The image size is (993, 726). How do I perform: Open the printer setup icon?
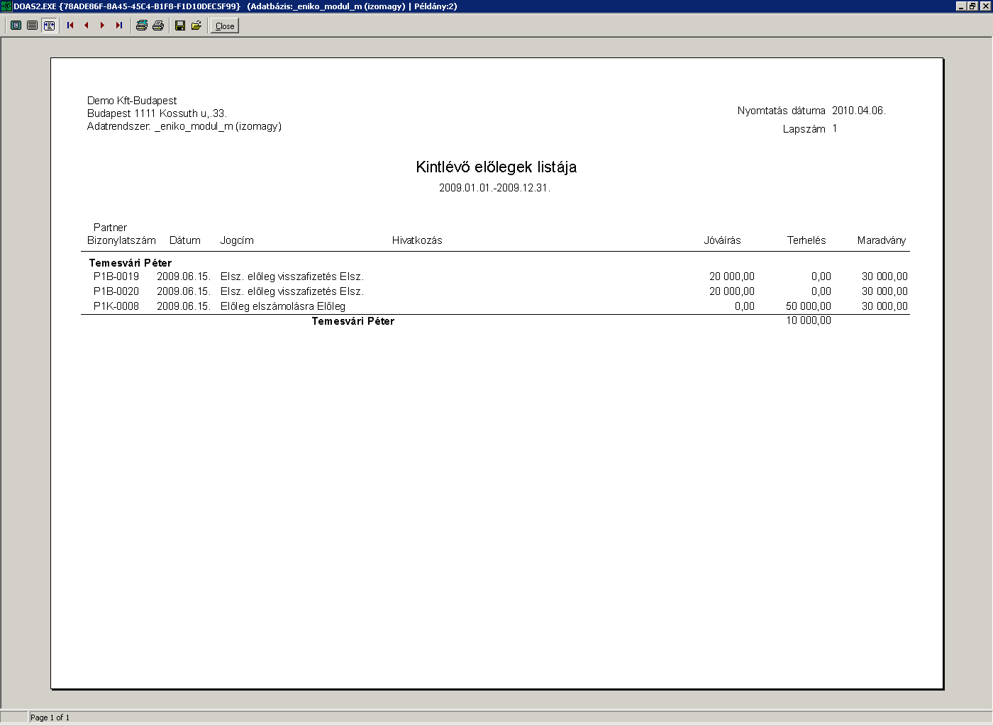142,26
